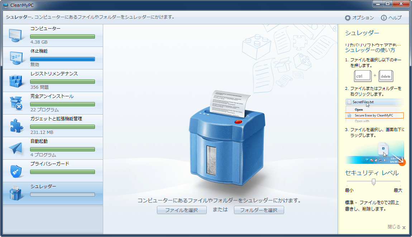Click the ガジェットと拡張機能管理 progress bar
Image resolution: width=412 pixels, height=237 pixels.
[63, 127]
